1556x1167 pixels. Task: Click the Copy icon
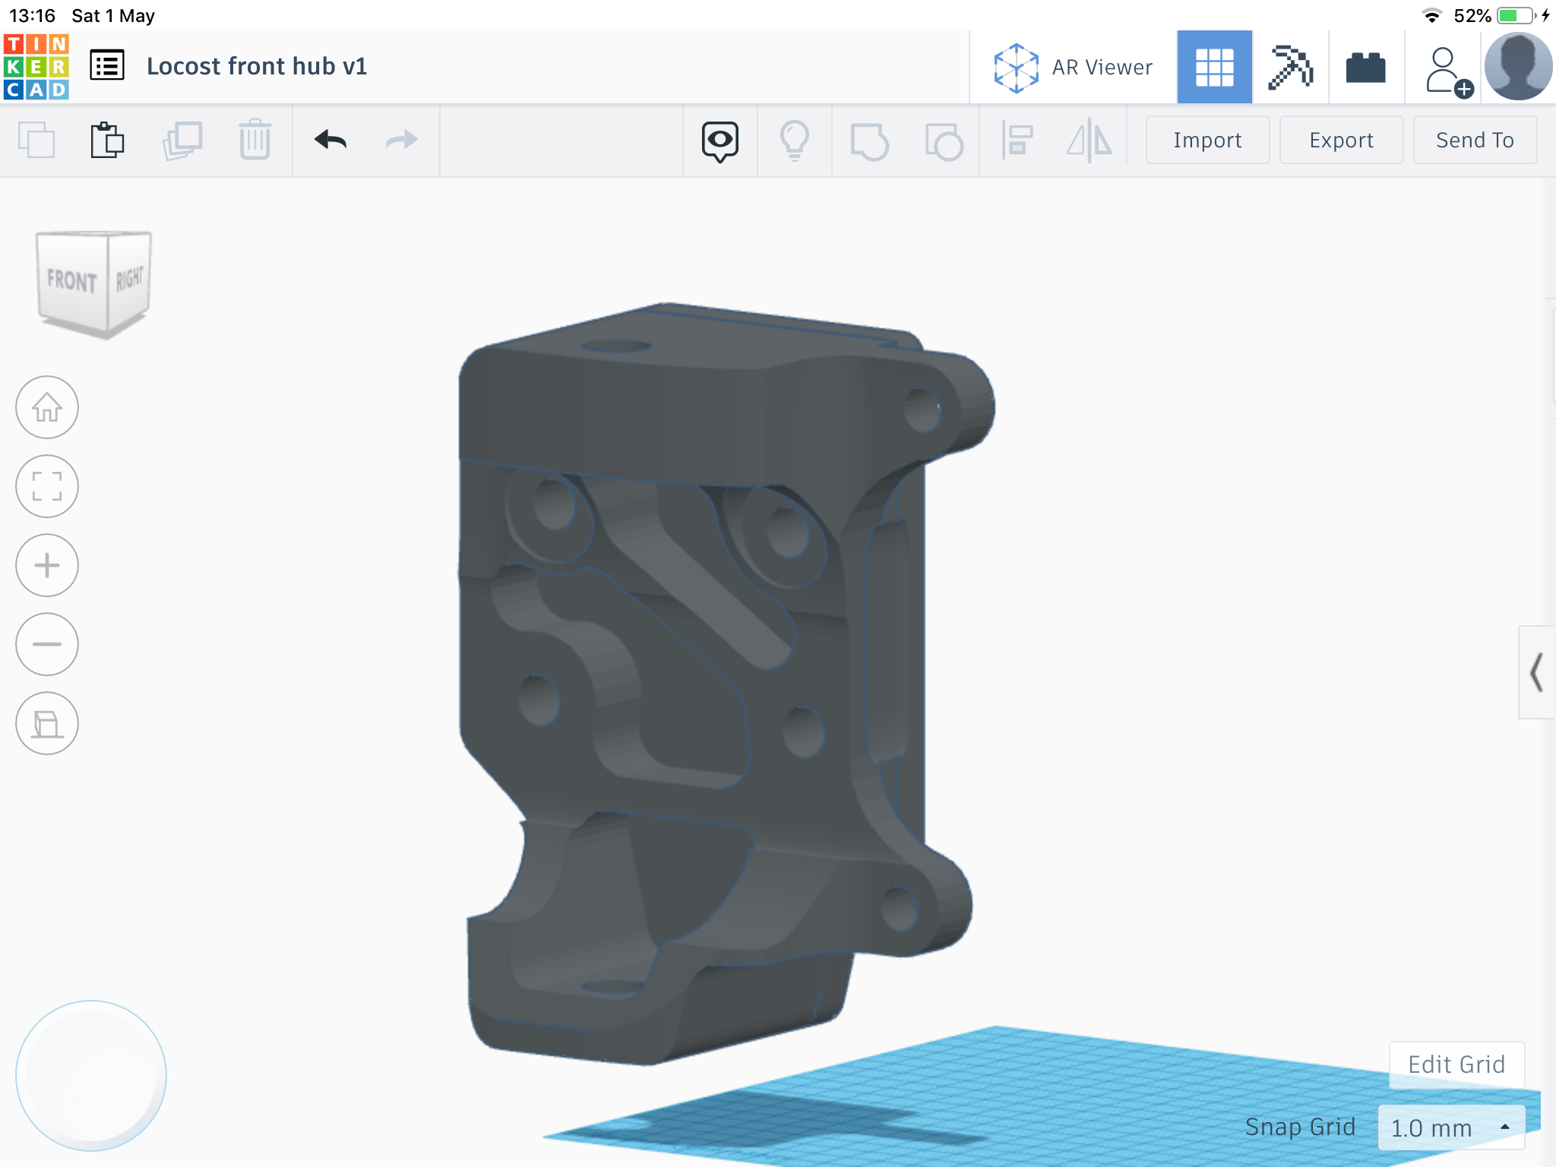(x=36, y=140)
